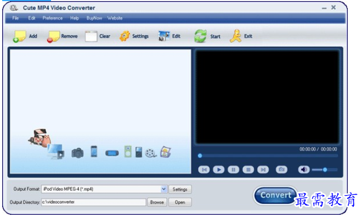Skip to previous track button

(204, 170)
